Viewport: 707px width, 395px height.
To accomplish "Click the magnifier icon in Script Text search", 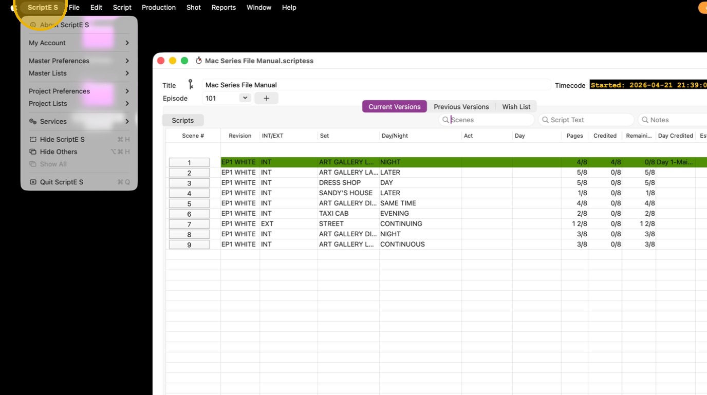I will pos(545,120).
